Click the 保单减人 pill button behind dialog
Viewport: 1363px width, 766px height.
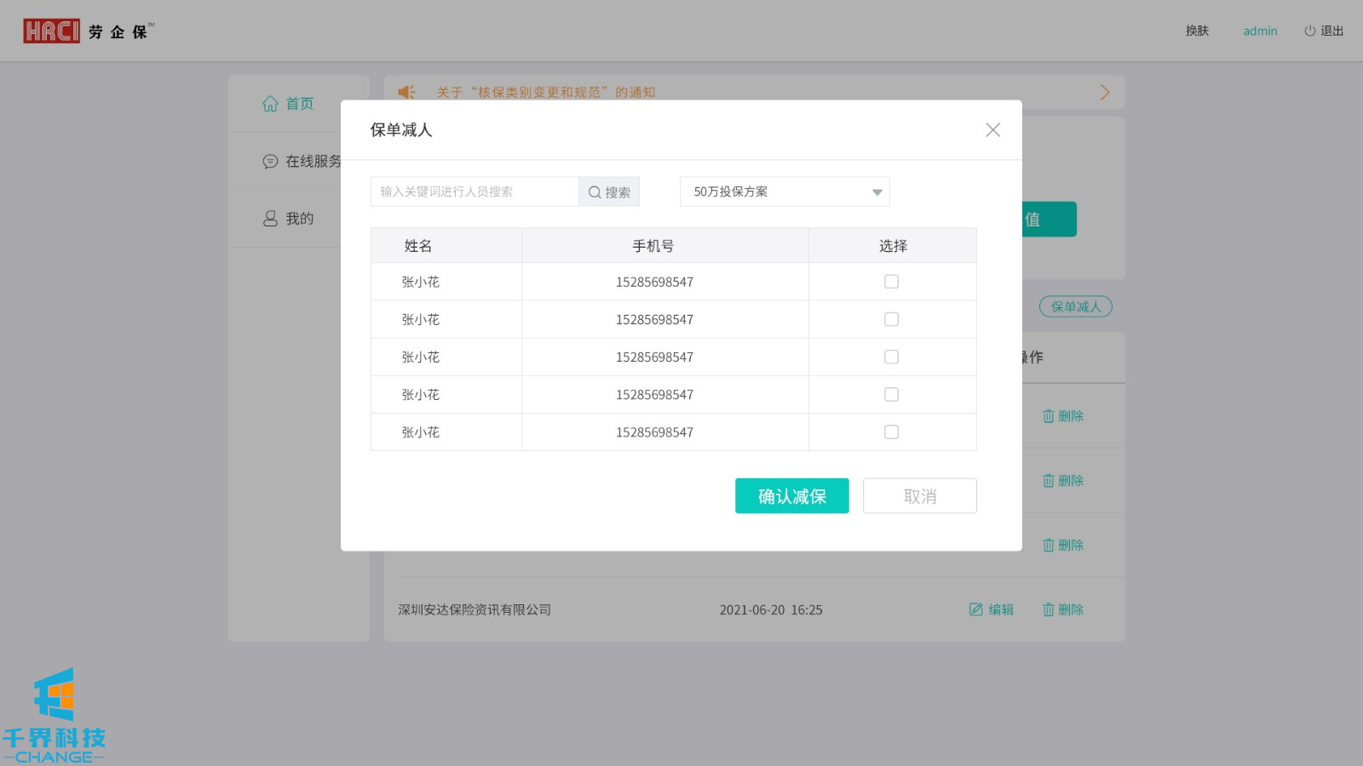pos(1075,306)
